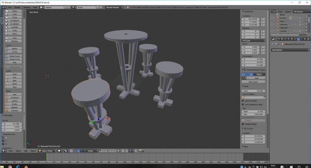Viewport: 311px width, 168px height.
Task: Click the New Layer button
Action: (253, 82)
